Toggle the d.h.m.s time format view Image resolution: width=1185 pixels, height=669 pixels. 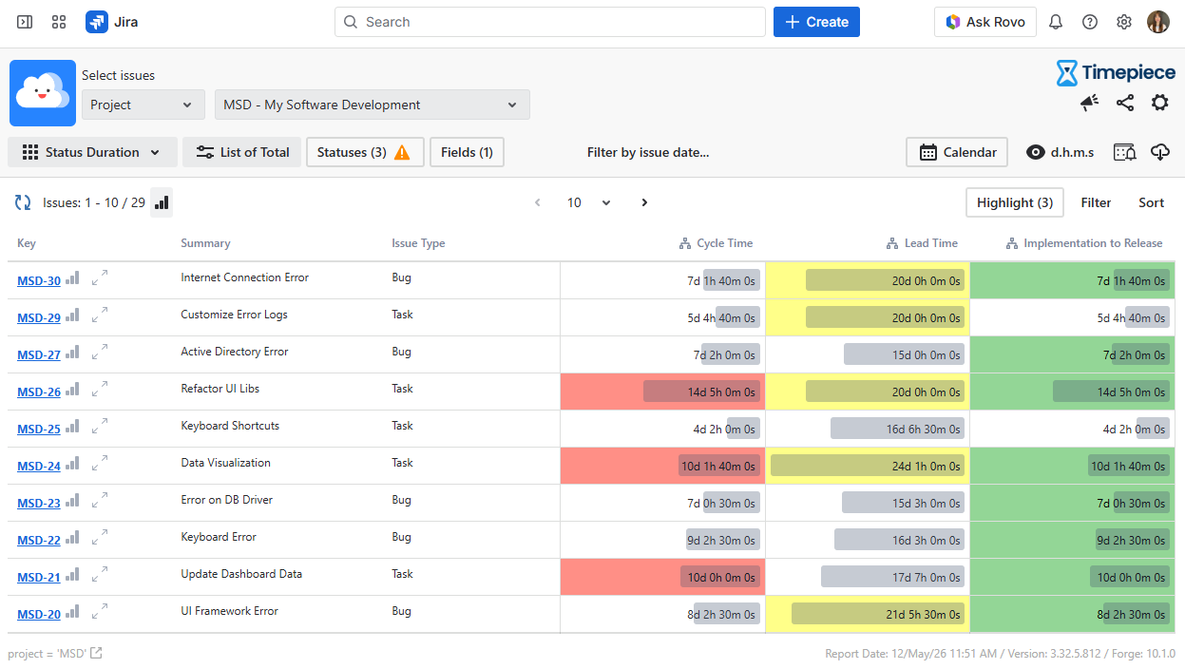pyautogui.click(x=1060, y=152)
